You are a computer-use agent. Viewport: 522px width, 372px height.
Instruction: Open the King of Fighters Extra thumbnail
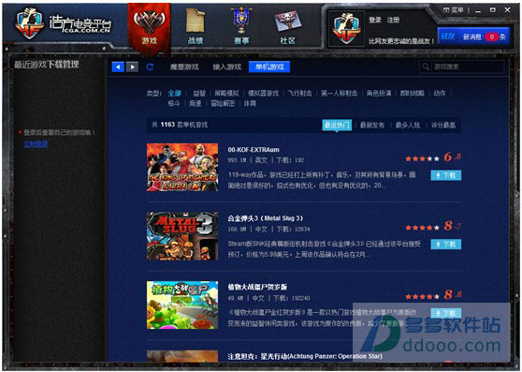click(182, 168)
